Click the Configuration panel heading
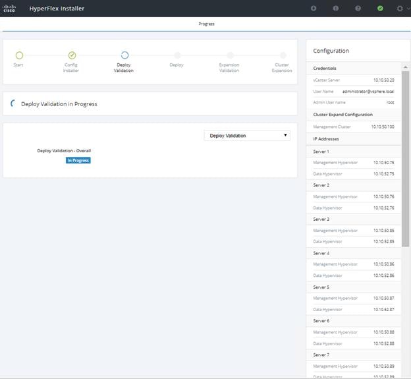The width and height of the screenshot is (411, 379). (x=331, y=51)
